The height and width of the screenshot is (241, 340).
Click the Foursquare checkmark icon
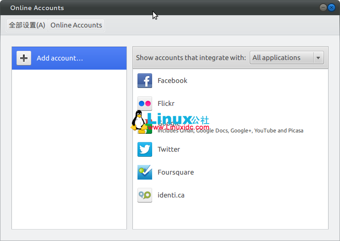click(145, 172)
